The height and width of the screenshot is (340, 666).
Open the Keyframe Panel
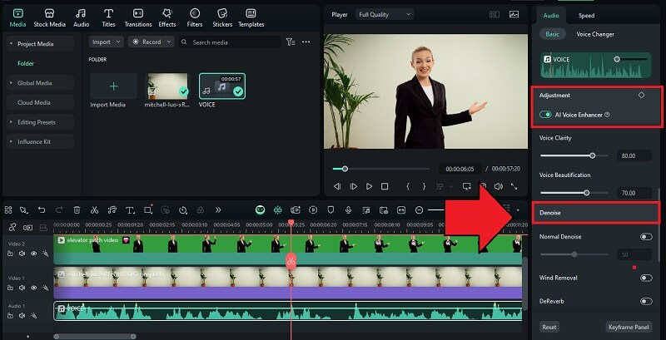tap(629, 328)
